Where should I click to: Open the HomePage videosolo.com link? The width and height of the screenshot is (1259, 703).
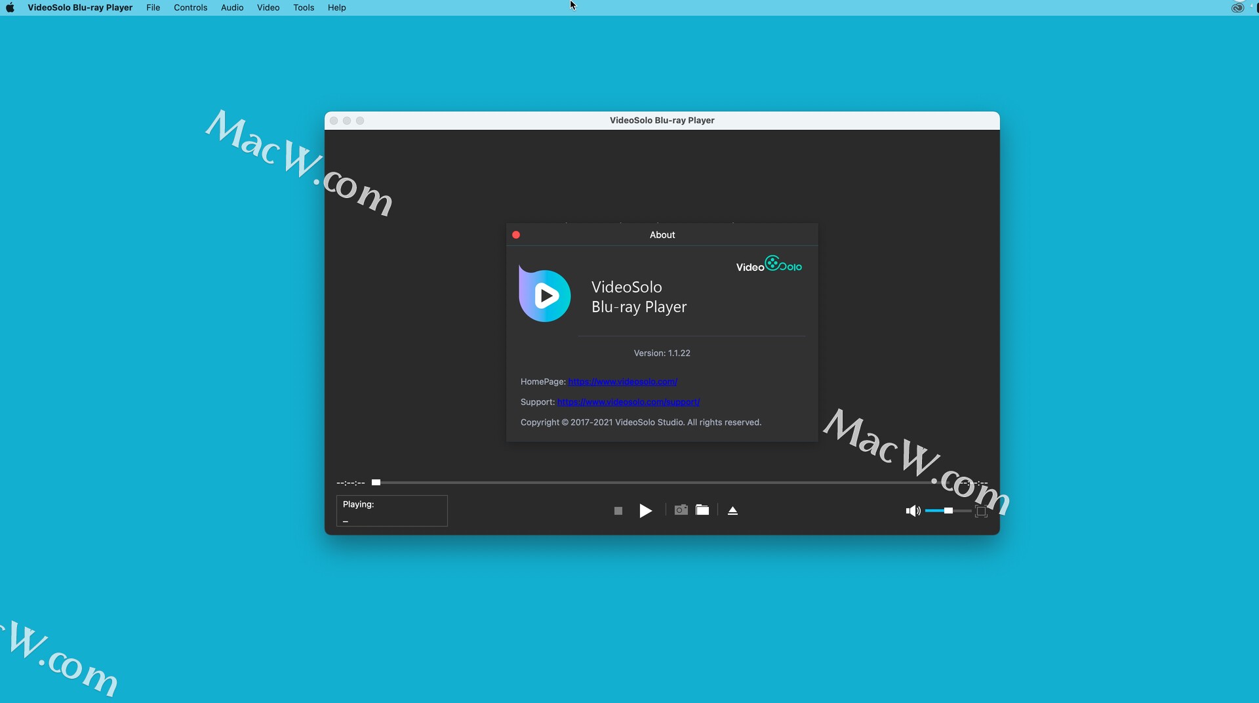click(622, 382)
